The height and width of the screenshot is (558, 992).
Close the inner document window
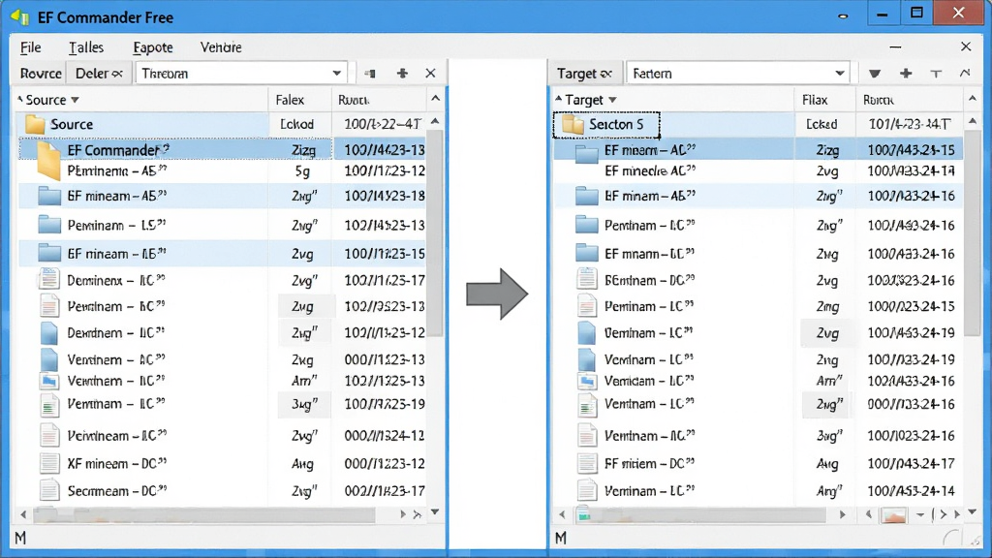pyautogui.click(x=966, y=46)
